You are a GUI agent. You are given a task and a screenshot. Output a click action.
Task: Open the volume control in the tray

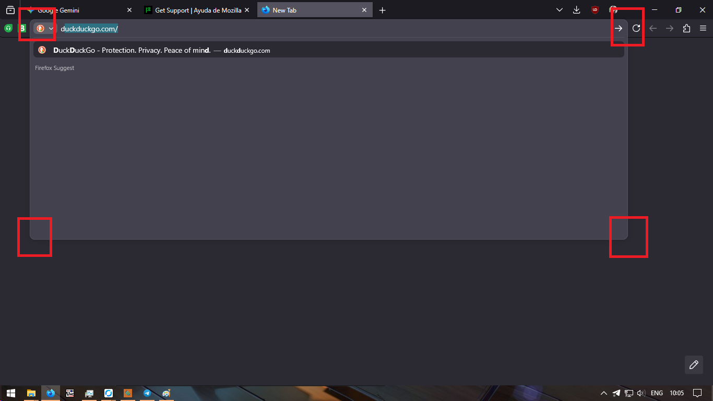[641, 393]
